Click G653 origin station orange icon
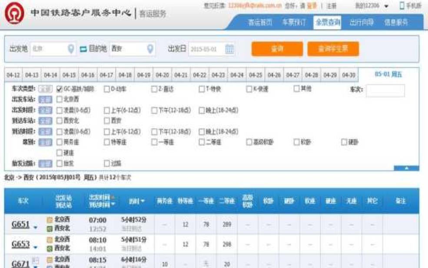The width and height of the screenshot is (428, 268). click(50, 240)
